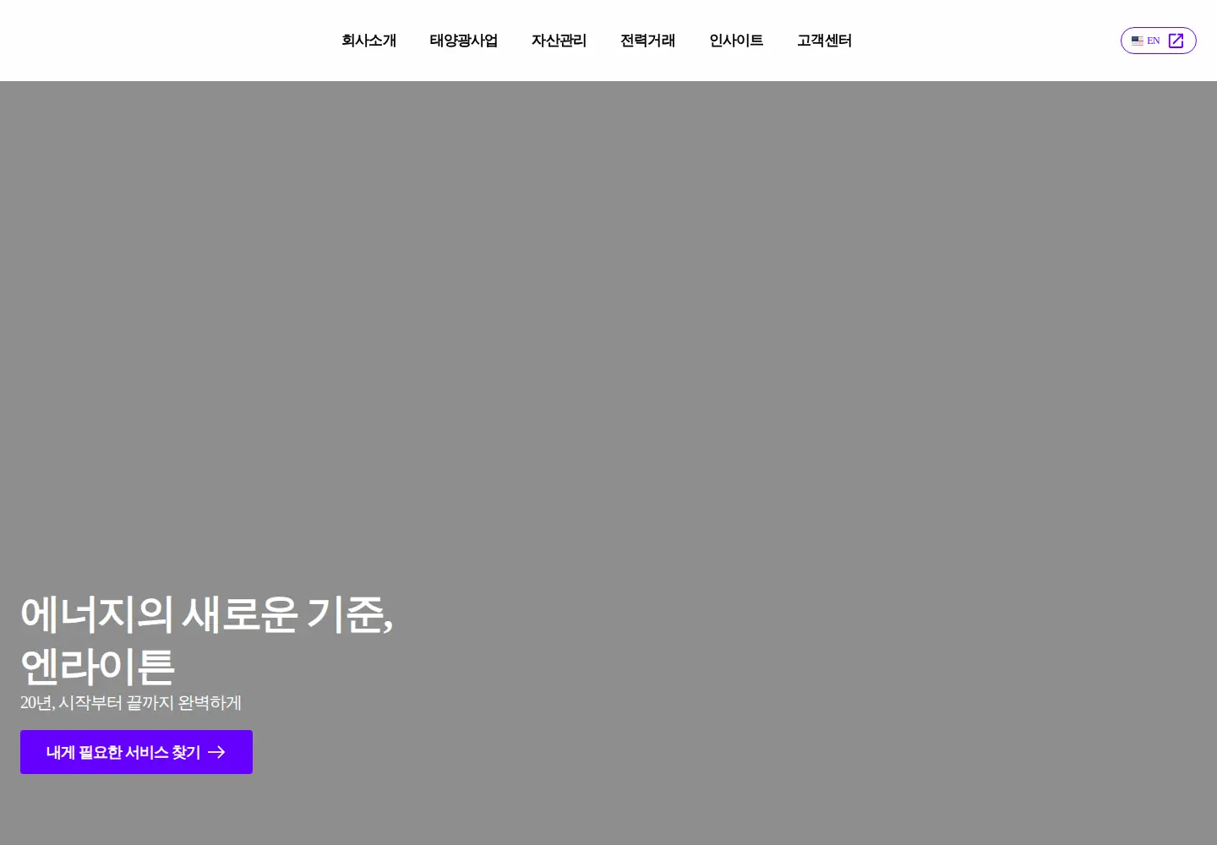
Task: Go to the 전력거래 menu
Action: coord(647,41)
